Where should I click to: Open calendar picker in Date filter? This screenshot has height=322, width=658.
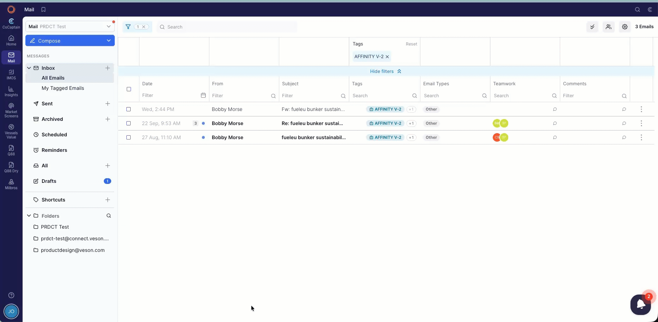(x=203, y=95)
